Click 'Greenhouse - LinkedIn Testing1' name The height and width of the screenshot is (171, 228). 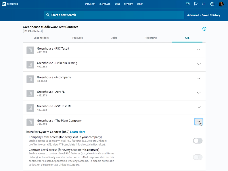58,63
